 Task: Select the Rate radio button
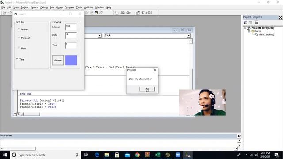19,49
